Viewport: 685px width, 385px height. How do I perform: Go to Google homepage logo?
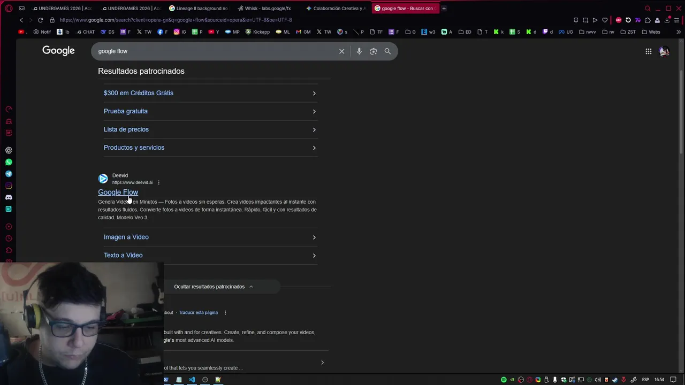click(58, 51)
